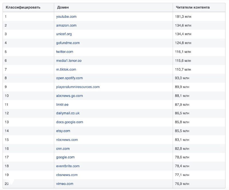Click media1.tenor.co domain link
Viewport: 229px width, 190px height.
click(x=69, y=61)
